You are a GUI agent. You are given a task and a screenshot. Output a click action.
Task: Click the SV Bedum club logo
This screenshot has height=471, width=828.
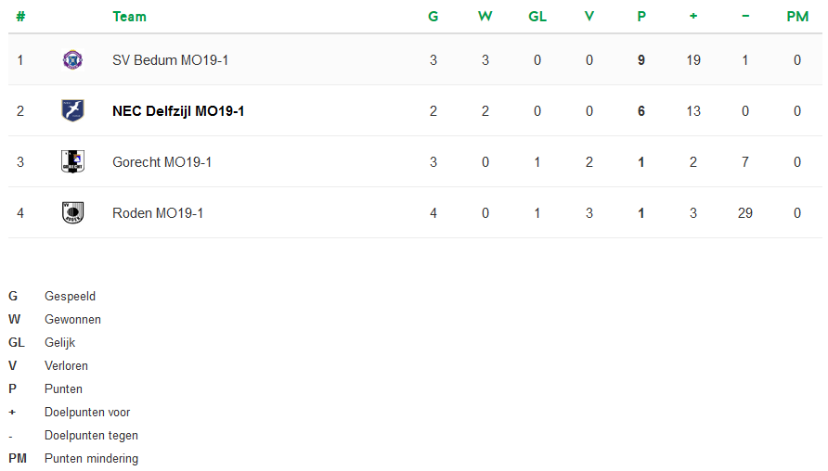click(x=72, y=60)
